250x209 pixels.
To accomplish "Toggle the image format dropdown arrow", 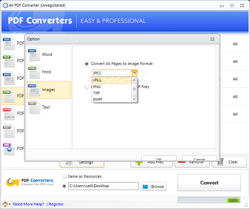I will pyautogui.click(x=134, y=73).
